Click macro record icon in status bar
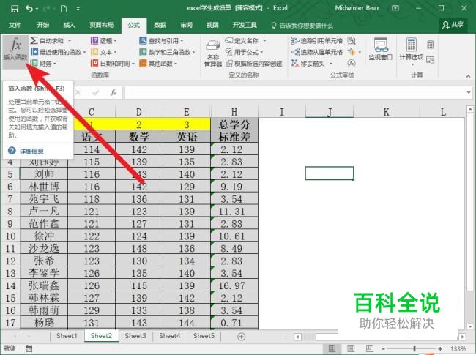Screen dimensions: 476x355 (x=29, y=349)
